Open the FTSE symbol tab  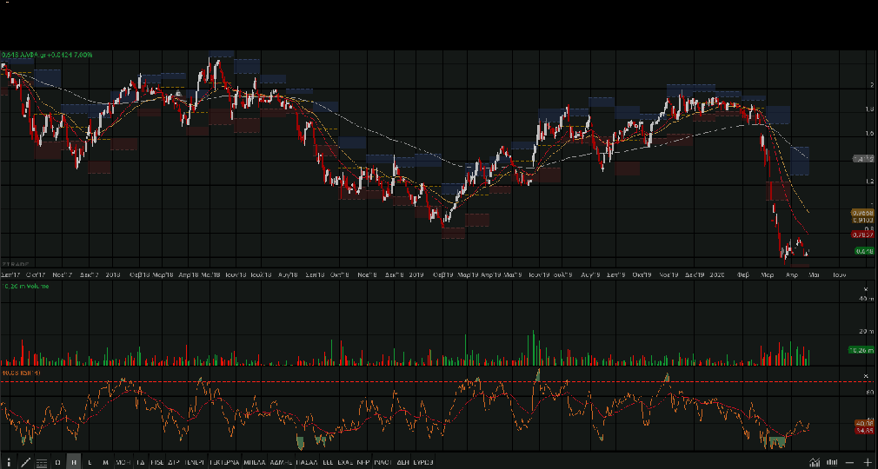(158, 462)
